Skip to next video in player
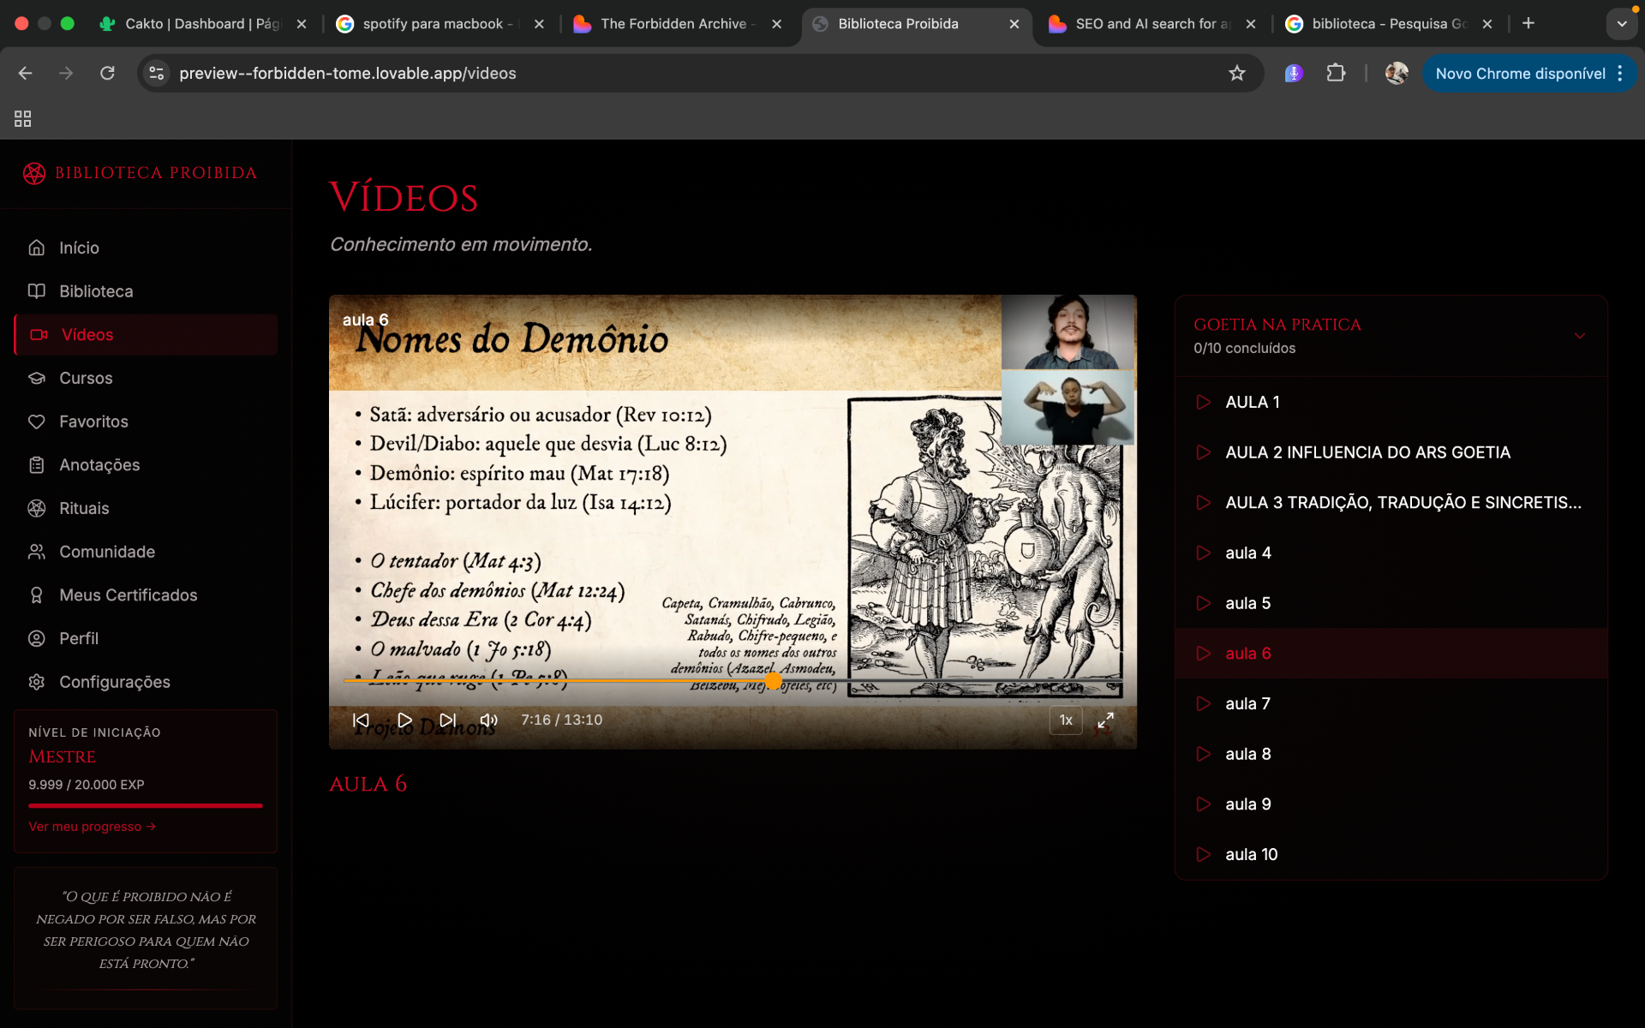The height and width of the screenshot is (1028, 1645). point(447,720)
